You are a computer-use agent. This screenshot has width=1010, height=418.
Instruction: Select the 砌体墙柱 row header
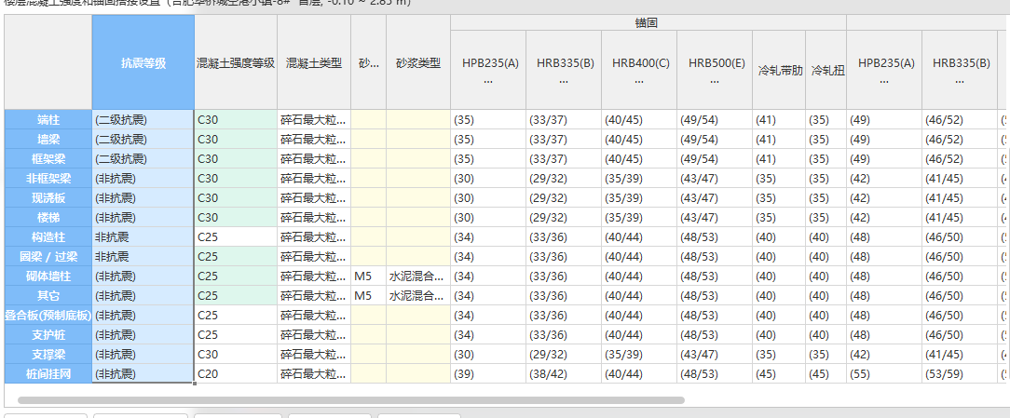click(48, 276)
